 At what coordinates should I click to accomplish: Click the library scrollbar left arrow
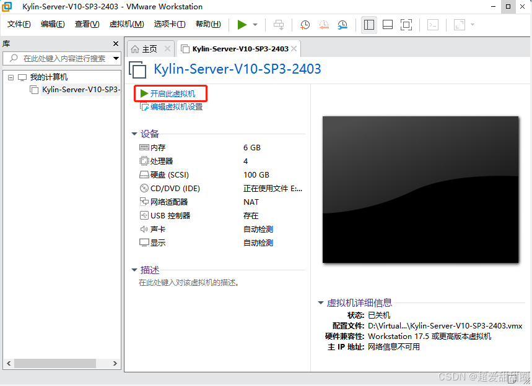click(x=9, y=363)
